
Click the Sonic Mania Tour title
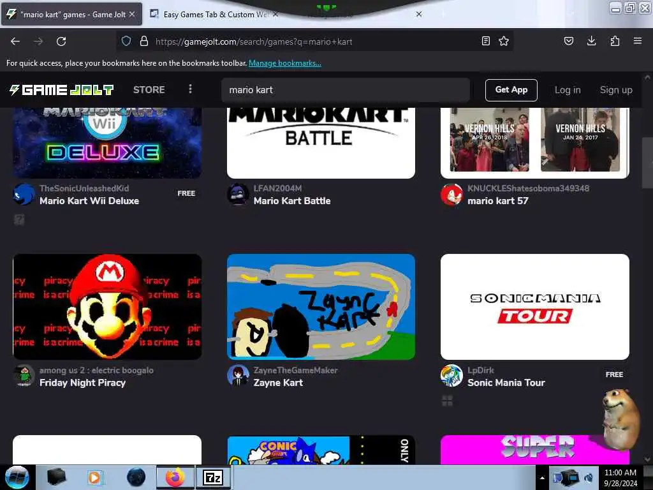pos(506,383)
